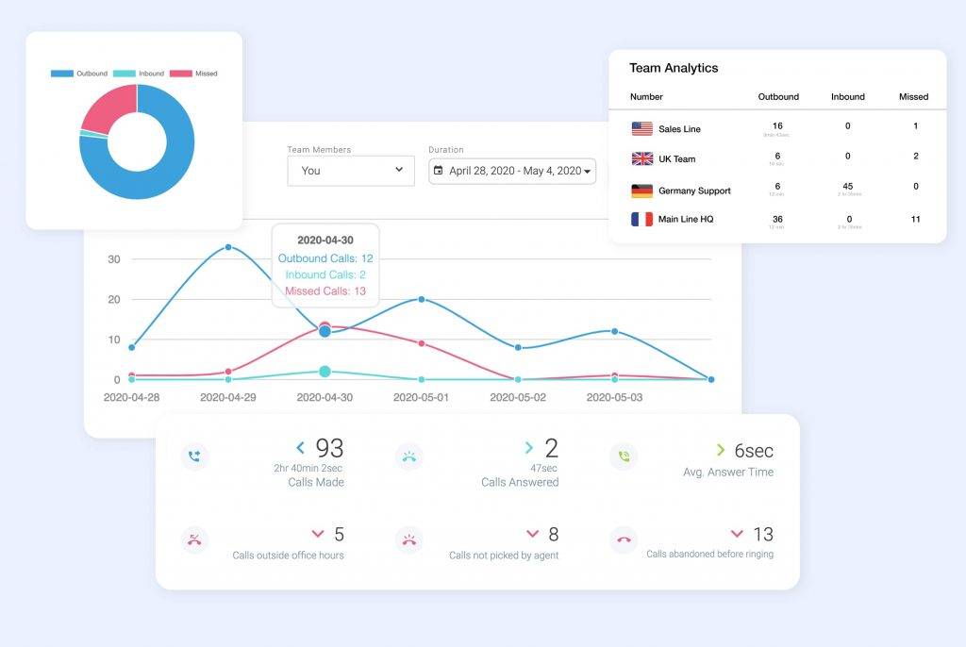Click the Calls outside office hours icon
Viewport: 966px width, 647px height.
pyautogui.click(x=194, y=540)
